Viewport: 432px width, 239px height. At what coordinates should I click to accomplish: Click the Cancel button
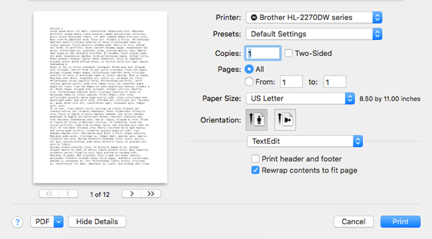click(x=353, y=222)
